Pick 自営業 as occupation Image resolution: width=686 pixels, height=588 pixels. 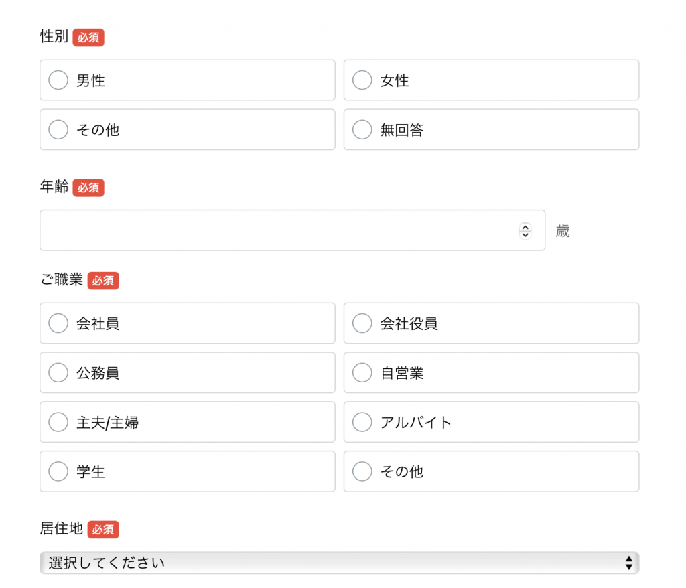coord(362,373)
